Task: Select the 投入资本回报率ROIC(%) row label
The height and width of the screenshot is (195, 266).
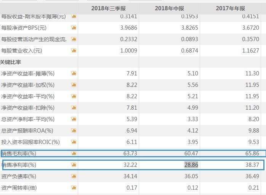Action: pos(30,142)
